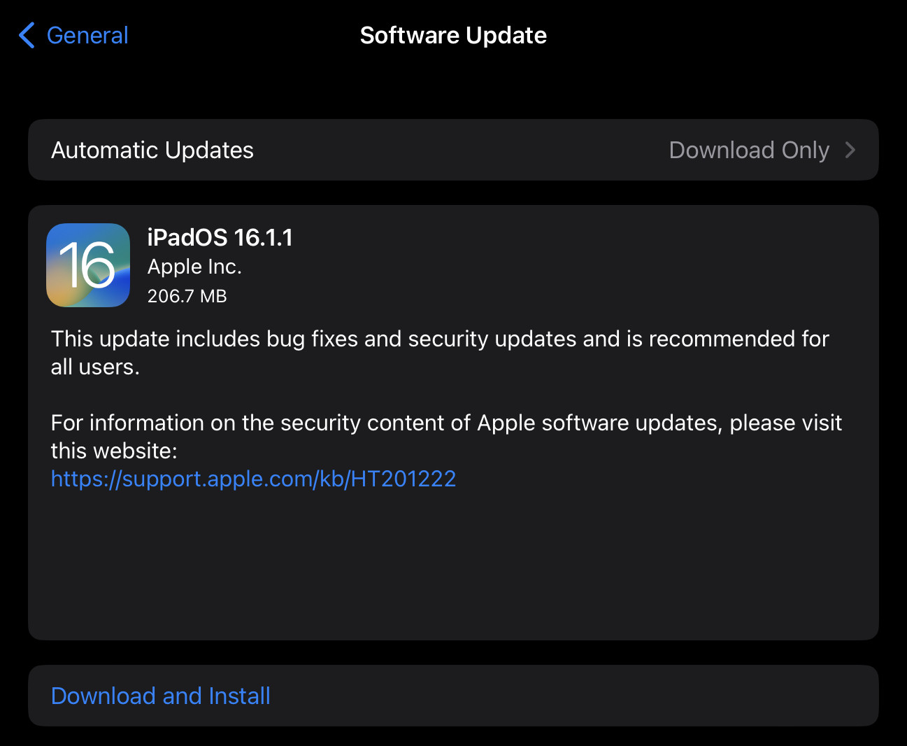Open the support.apple.com HT201222 link
The width and height of the screenshot is (907, 746).
pos(253,479)
